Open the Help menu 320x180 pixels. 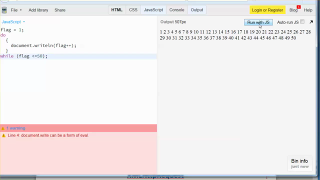pos(308,10)
